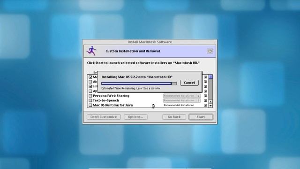Open Text-to-Speech installation mode dropdown
This screenshot has height=169, width=300.
pyautogui.click(x=182, y=100)
